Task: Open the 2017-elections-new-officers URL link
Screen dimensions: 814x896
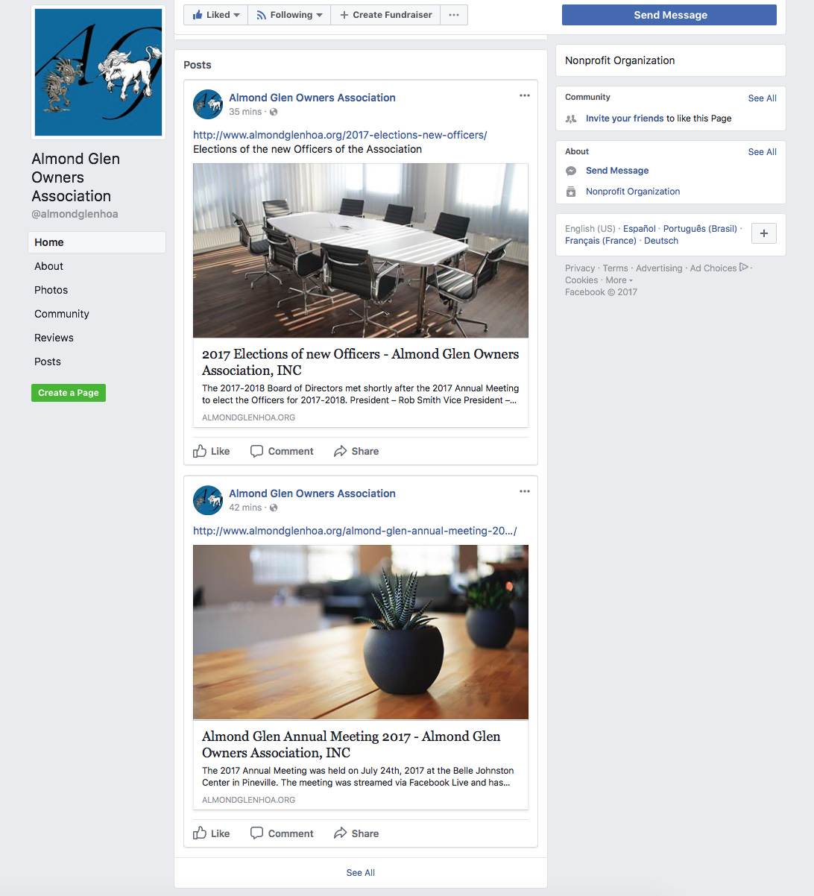Action: pyautogui.click(x=340, y=135)
